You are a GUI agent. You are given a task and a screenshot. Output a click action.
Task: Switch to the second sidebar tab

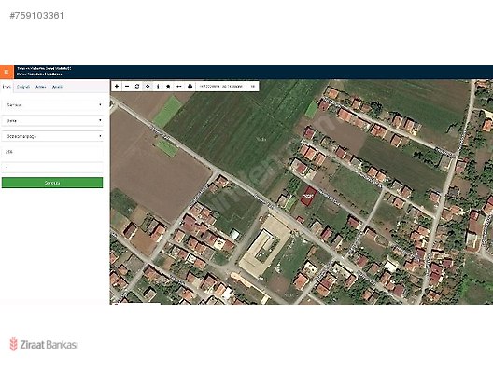(23, 87)
